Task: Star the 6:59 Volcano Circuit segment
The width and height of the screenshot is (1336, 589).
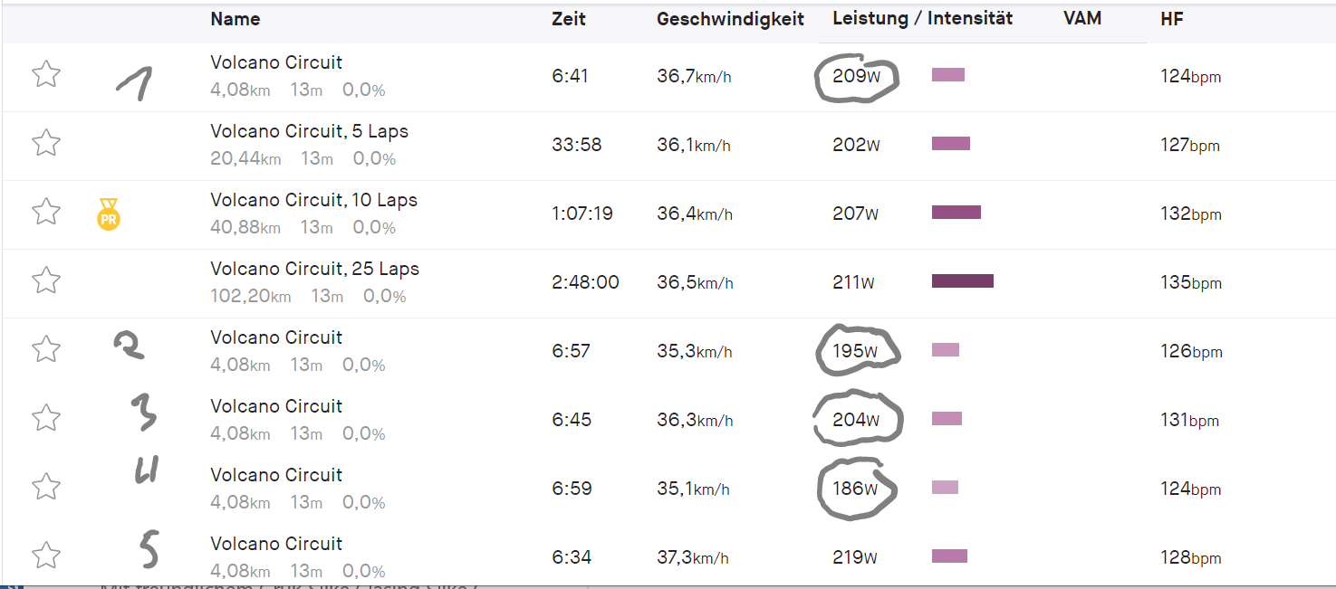Action: pyautogui.click(x=46, y=487)
